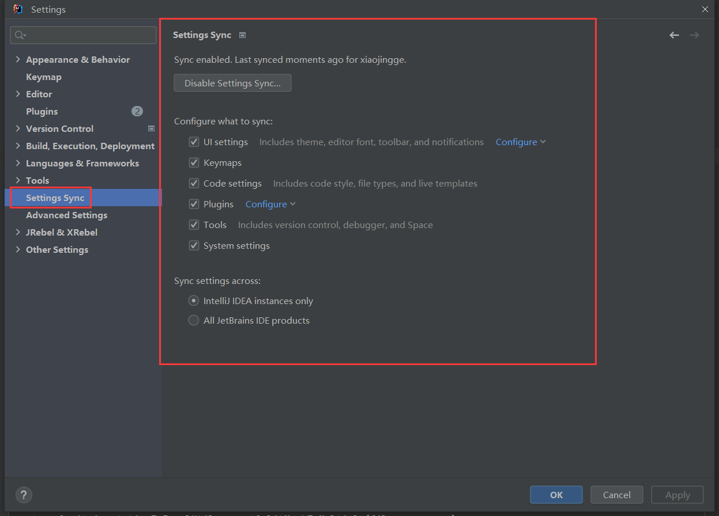Click 'Includes version control, debugger' description

[336, 225]
